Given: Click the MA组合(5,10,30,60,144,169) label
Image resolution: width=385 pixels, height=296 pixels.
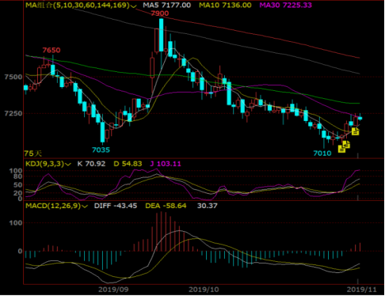Looking at the screenshot, I should (x=78, y=6).
